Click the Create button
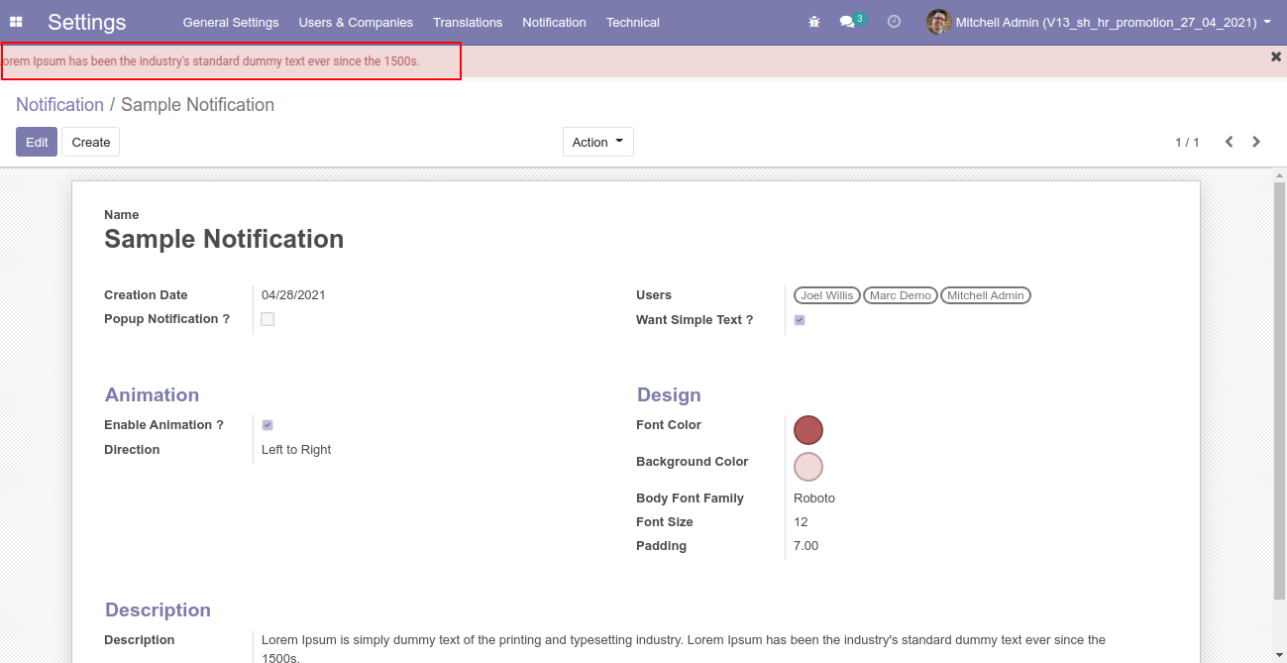This screenshot has width=1287, height=663. point(91,142)
